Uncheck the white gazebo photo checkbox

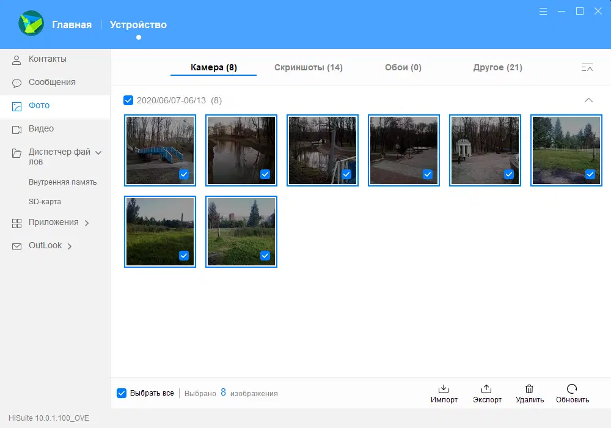[x=508, y=174]
